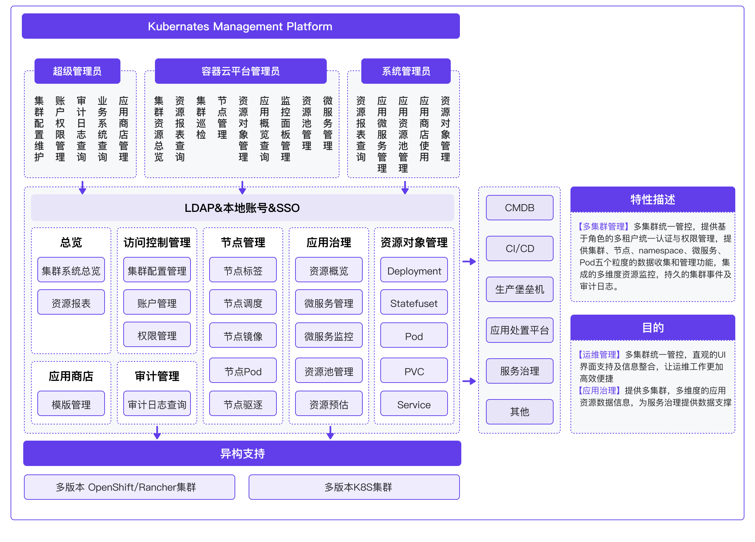Open 集群配置管理 under 访问控制管理

pyautogui.click(x=157, y=270)
